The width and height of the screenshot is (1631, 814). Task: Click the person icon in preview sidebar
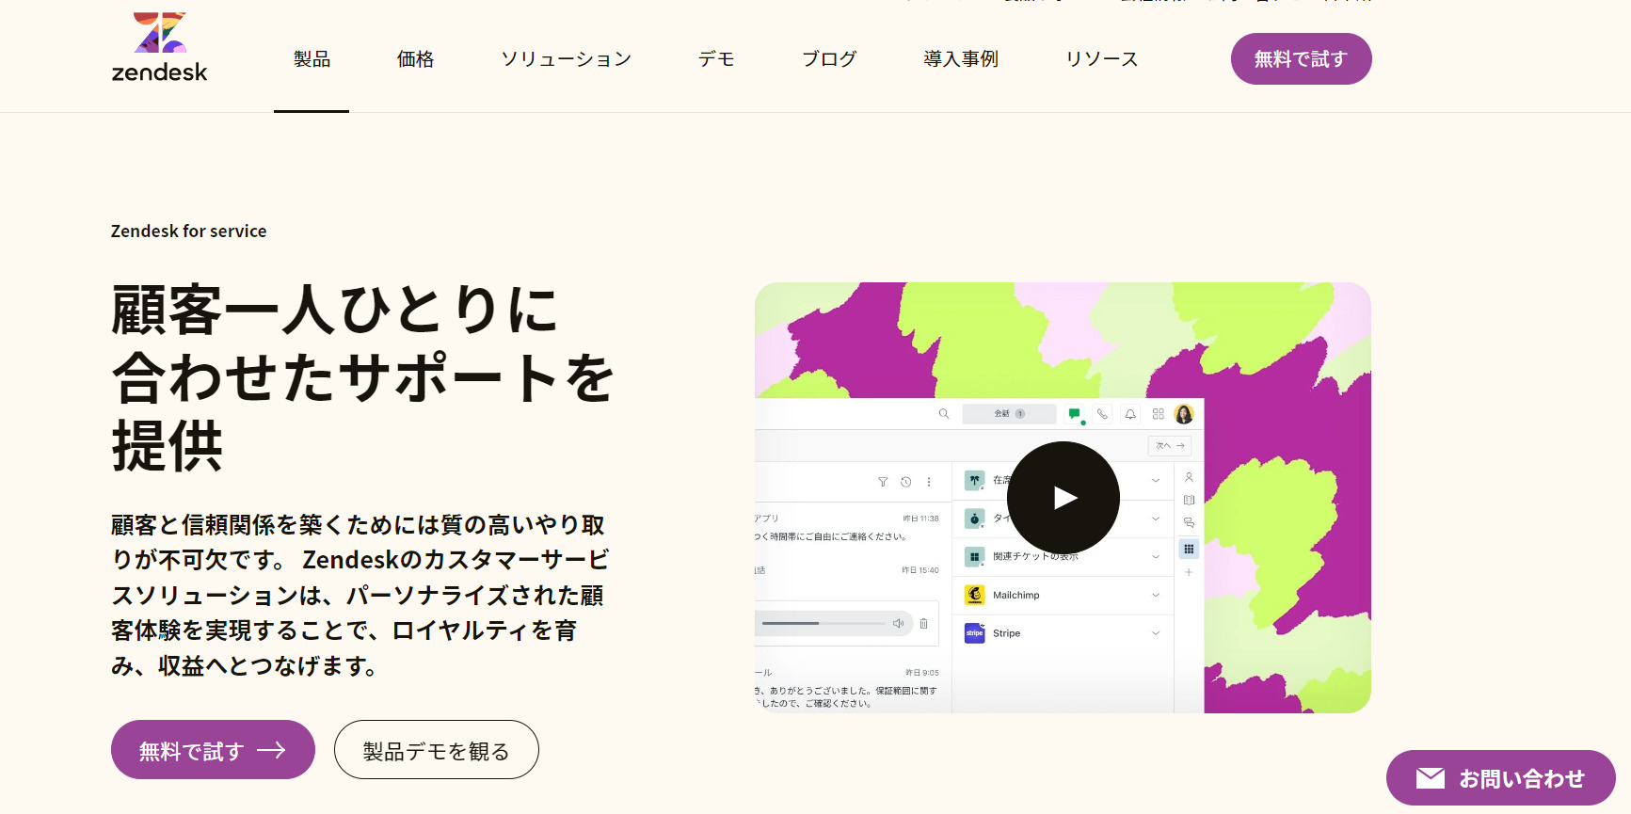pyautogui.click(x=1189, y=477)
